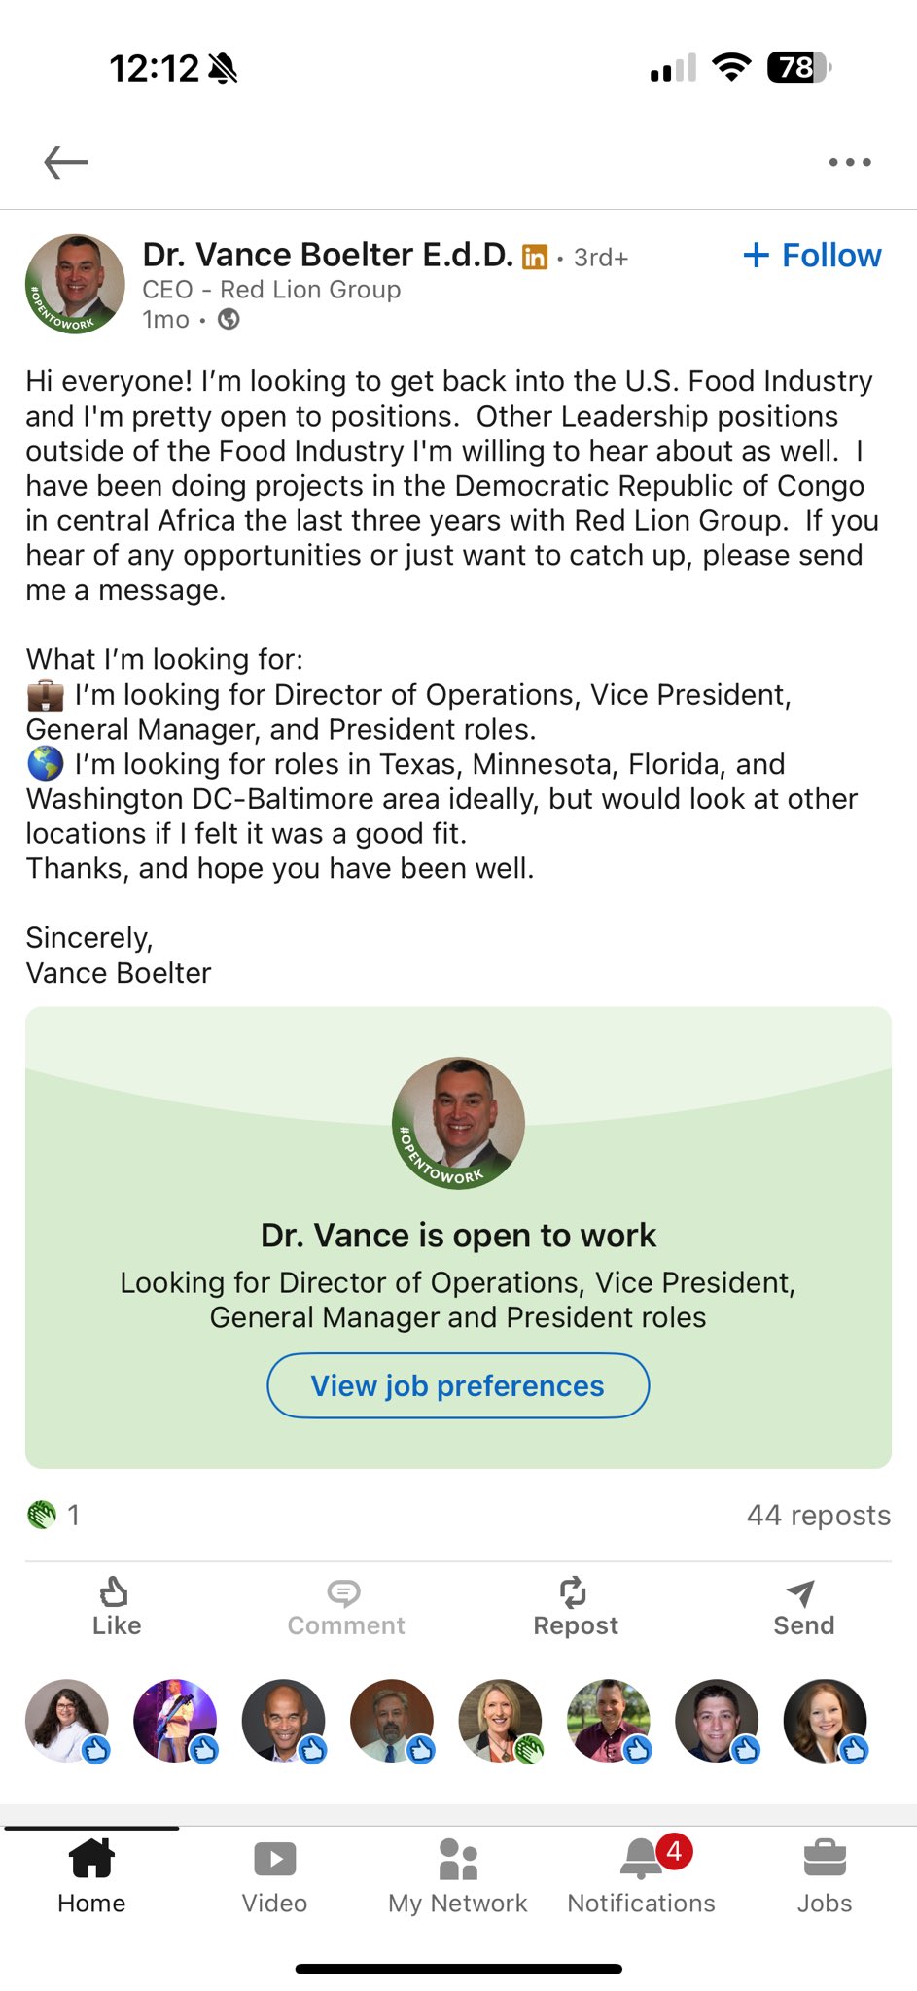Follow Dr. Vance Boelter

(813, 256)
